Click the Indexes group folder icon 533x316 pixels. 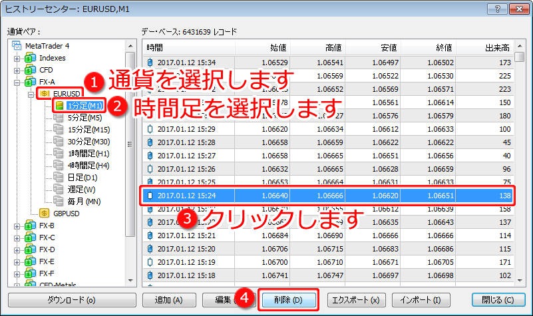click(x=30, y=58)
